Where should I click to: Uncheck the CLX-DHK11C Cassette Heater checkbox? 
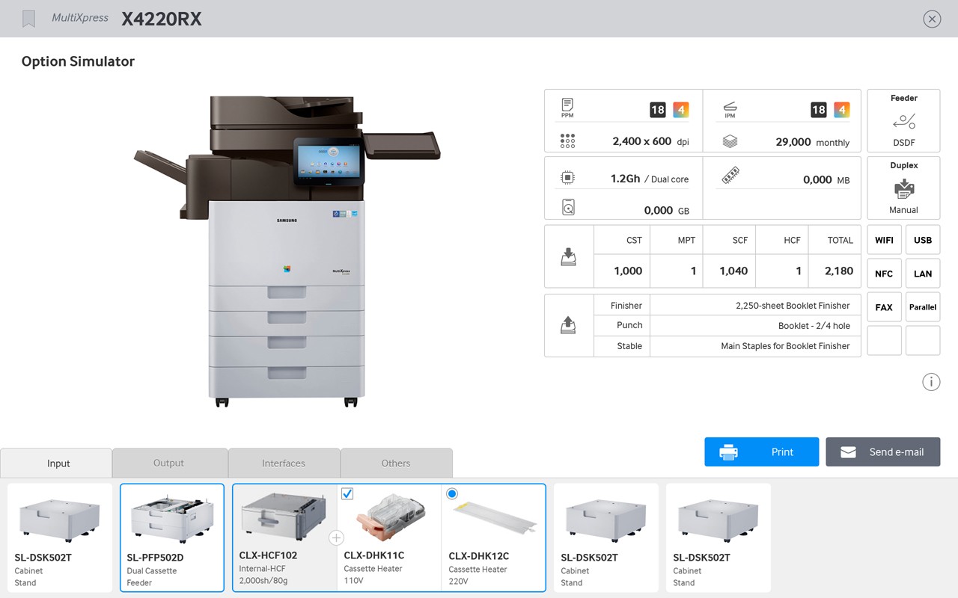[347, 493]
